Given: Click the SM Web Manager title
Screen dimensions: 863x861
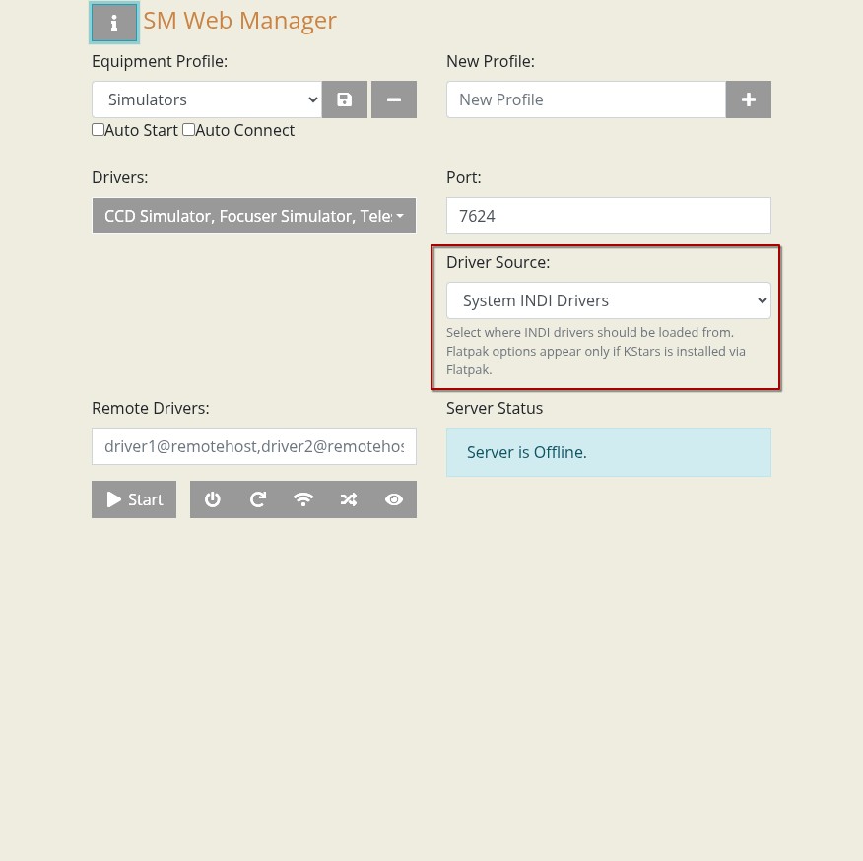Looking at the screenshot, I should point(239,21).
